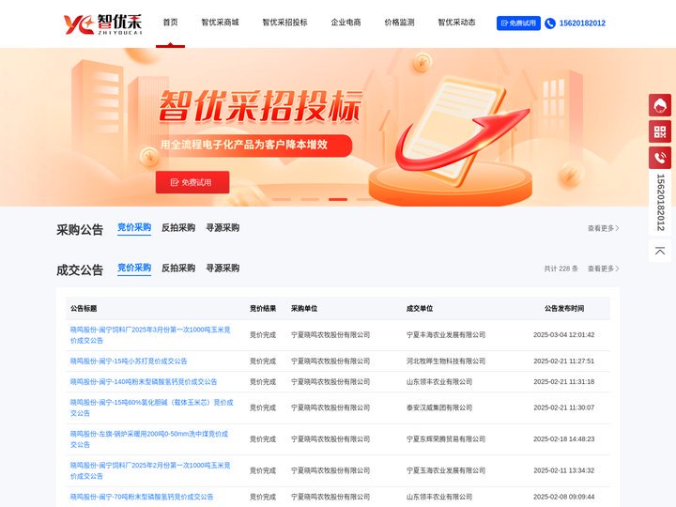Open 查看更多 for 成交公告

pos(603,269)
